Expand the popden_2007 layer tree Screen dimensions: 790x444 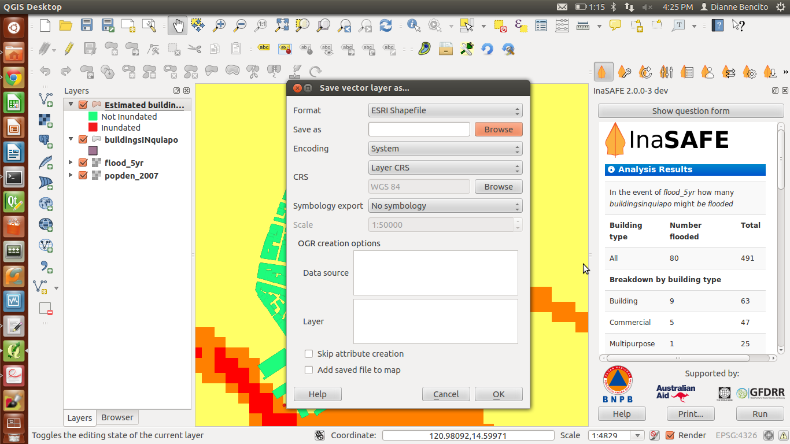[x=71, y=175]
